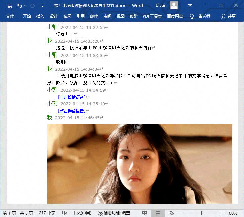Click the Li Jun account avatar

coord(174,5)
